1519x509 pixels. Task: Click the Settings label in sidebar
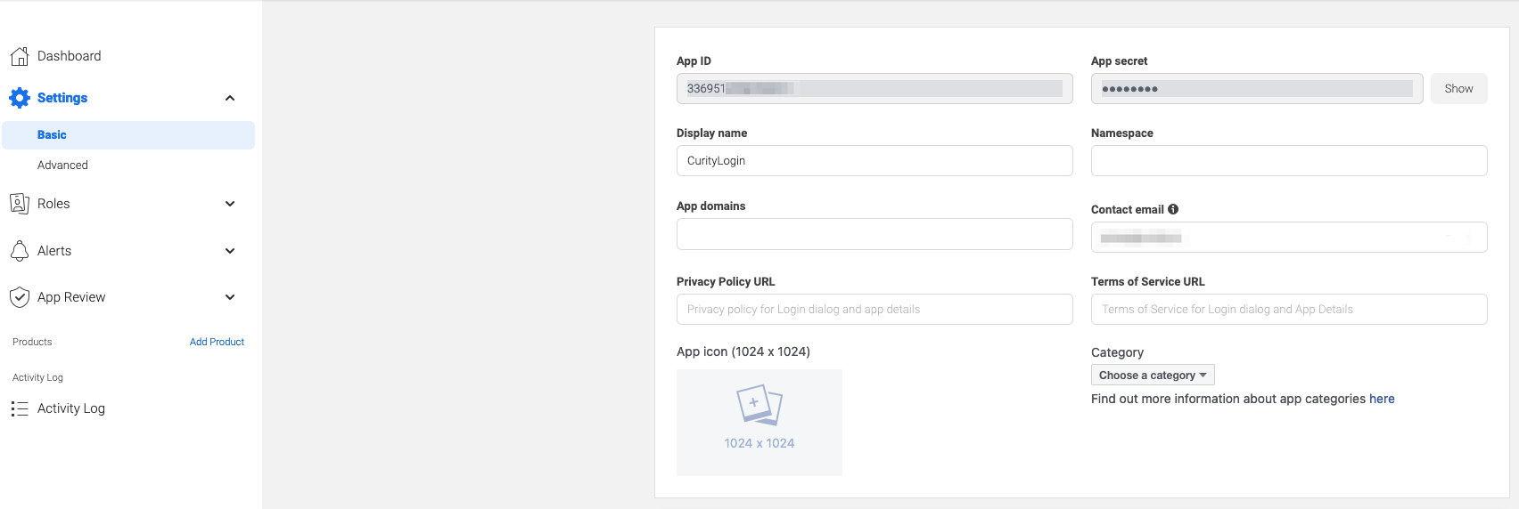click(x=62, y=98)
